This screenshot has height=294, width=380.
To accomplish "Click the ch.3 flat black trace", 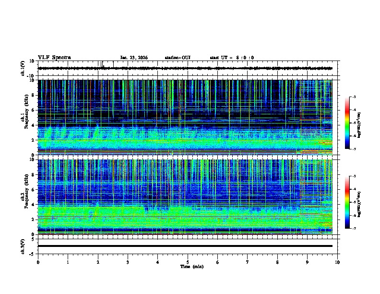I will [185, 246].
